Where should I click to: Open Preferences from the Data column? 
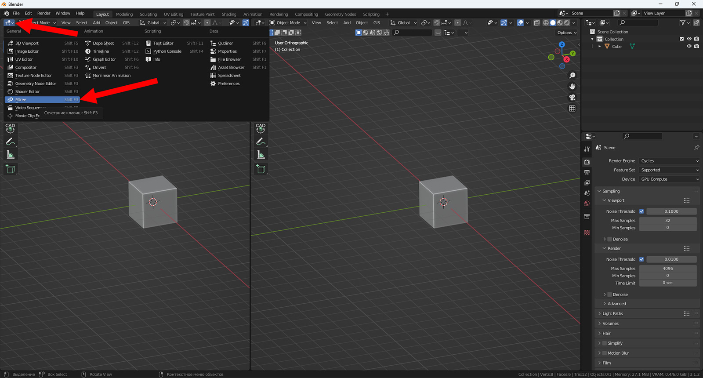pyautogui.click(x=228, y=84)
